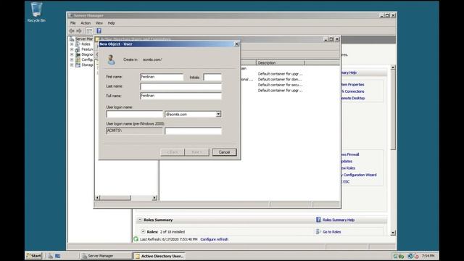Click the Full name input field
This screenshot has width=464, height=261.
[x=181, y=96]
